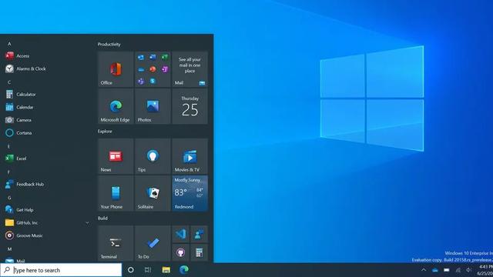Open the people icon small tile in Build
The image size is (493, 277).
(199, 234)
